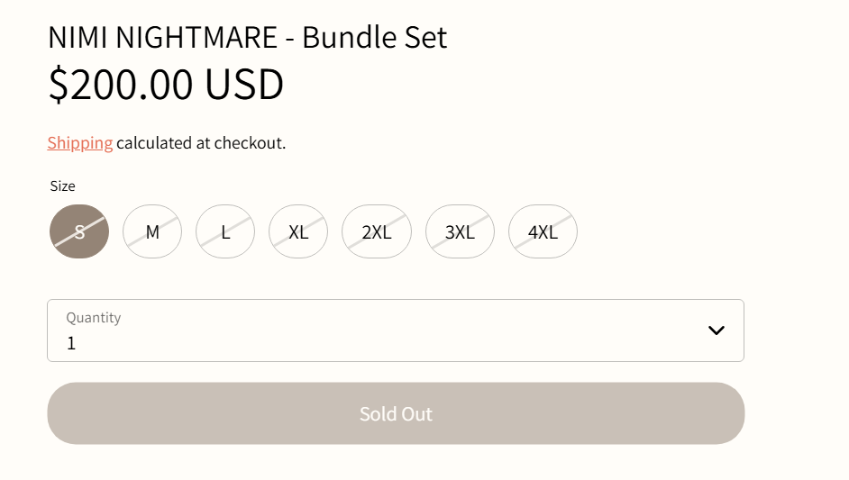Click the Quantity field label
The height and width of the screenshot is (480, 849).
click(94, 317)
